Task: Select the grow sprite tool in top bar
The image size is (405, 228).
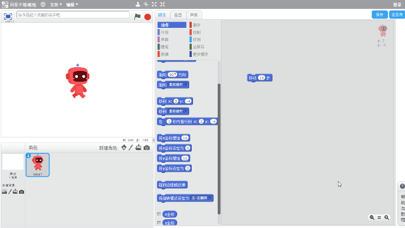Action: click(x=154, y=4)
